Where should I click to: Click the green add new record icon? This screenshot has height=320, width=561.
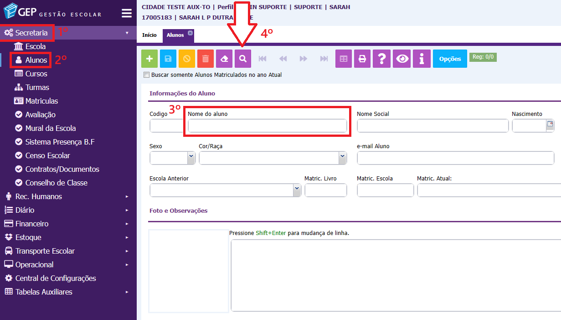[x=149, y=59]
